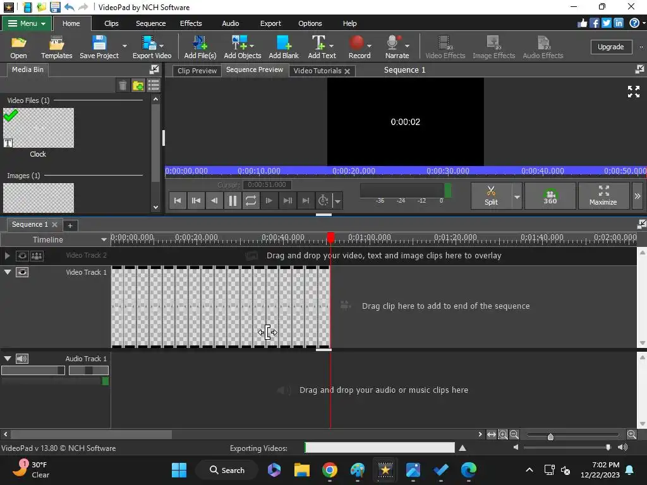Split the clip with the Split scissors button
This screenshot has width=647, height=485.
coord(491,196)
